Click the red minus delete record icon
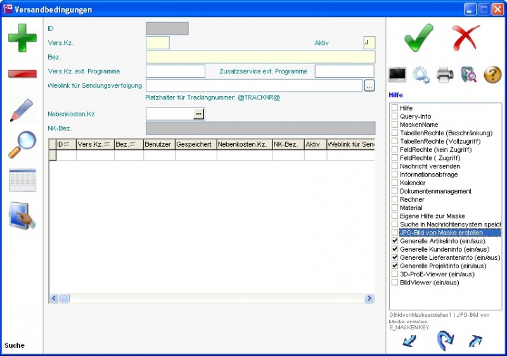 click(22, 74)
